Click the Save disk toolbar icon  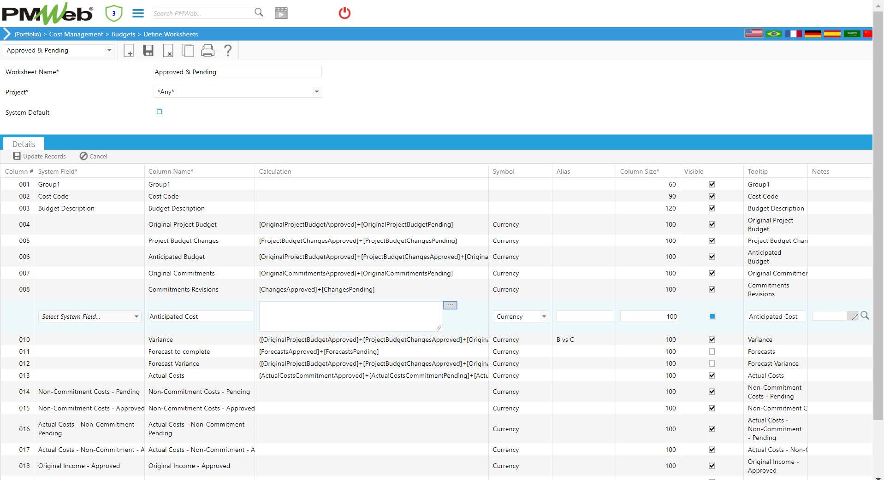148,50
